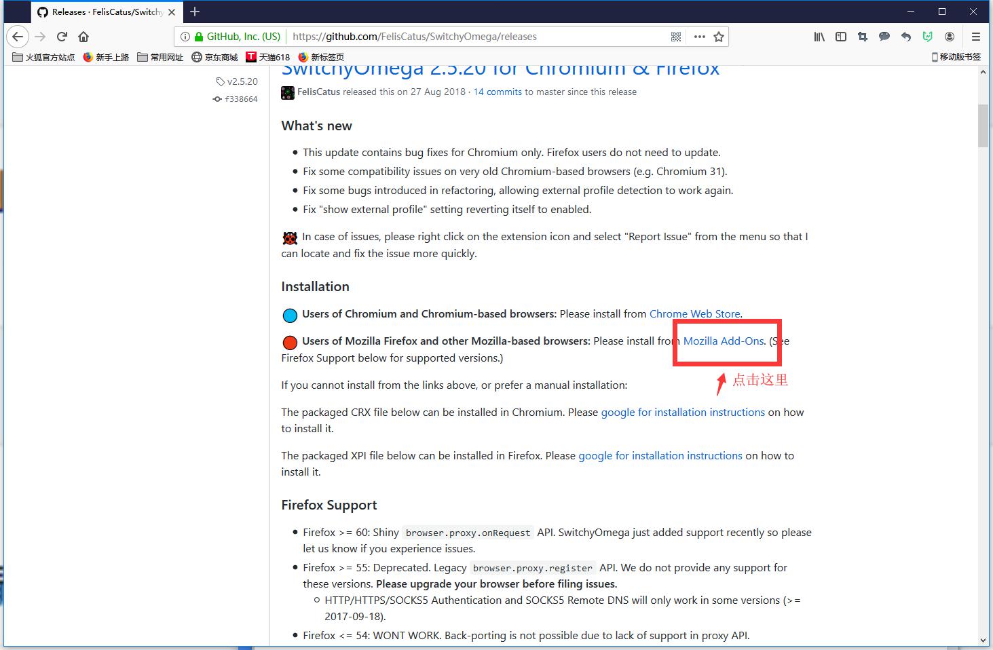Go back to the previous page
This screenshot has height=650, width=993.
[x=18, y=37]
